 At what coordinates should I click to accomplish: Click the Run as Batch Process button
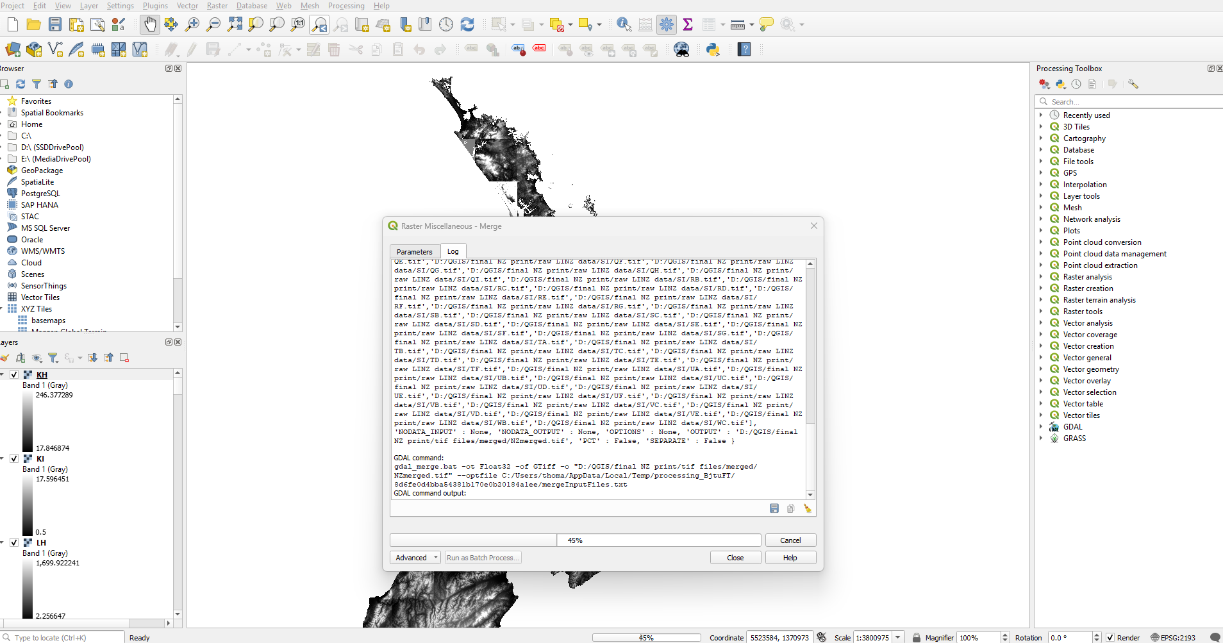pos(483,558)
